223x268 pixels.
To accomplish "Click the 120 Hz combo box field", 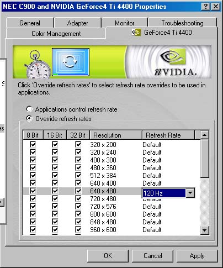I will (164, 193).
